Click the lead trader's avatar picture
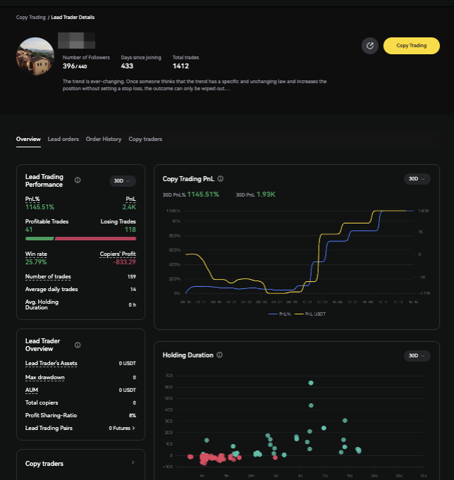This screenshot has width=454, height=480. coord(35,56)
